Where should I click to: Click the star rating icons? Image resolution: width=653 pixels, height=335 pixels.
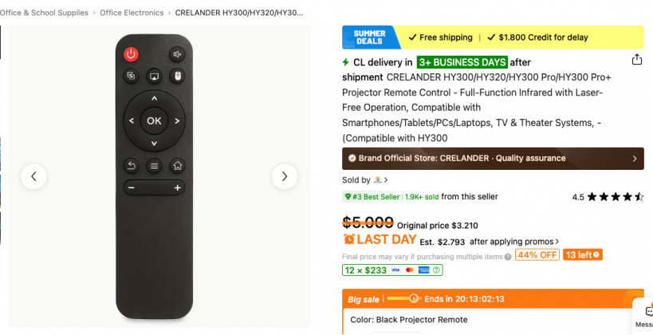click(x=615, y=197)
